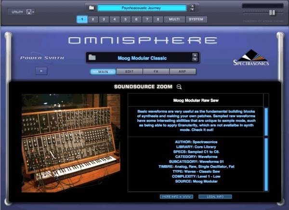Step to the previous multi preset
The height and width of the screenshot is (210, 289).
coord(192,6)
